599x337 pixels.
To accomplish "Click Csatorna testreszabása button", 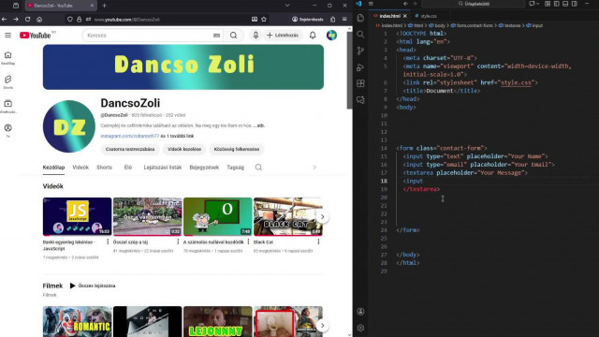I will click(130, 150).
